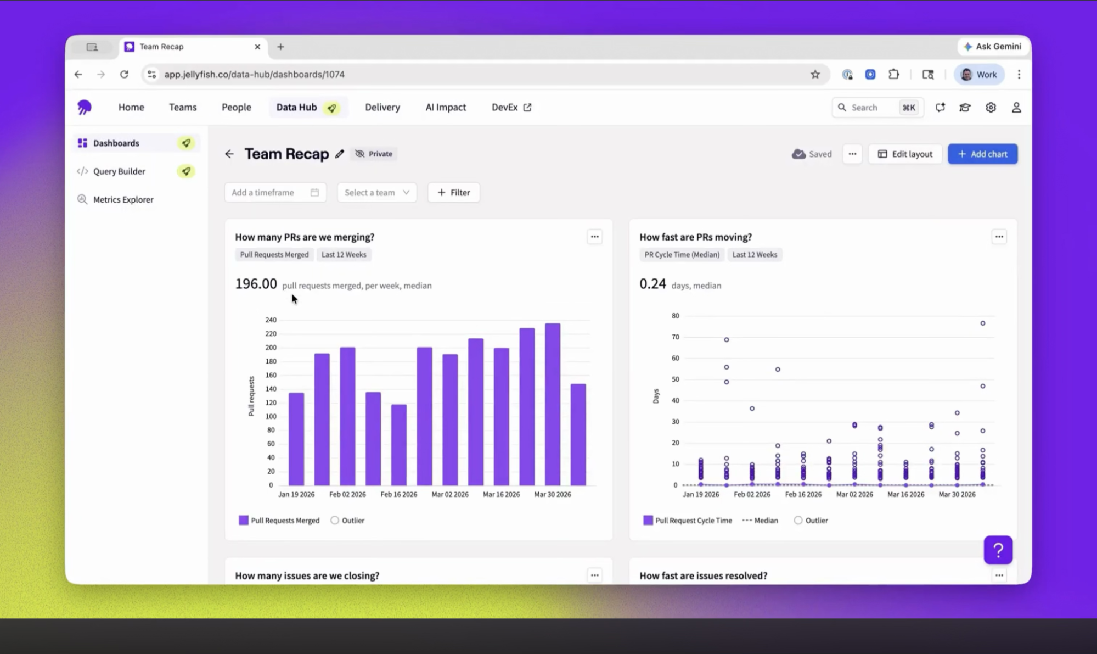Open the browser extensions puzzle icon
1097x654 pixels.
pyautogui.click(x=893, y=74)
